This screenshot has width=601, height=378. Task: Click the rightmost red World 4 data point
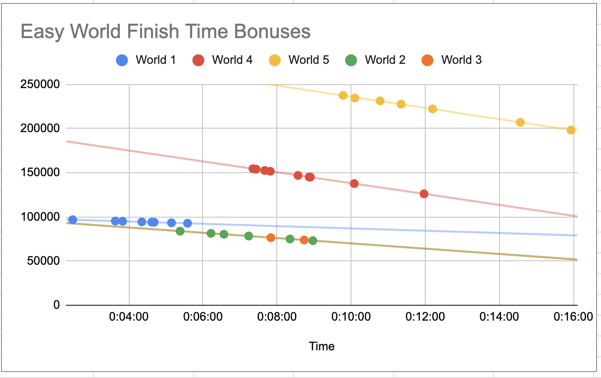click(x=424, y=194)
